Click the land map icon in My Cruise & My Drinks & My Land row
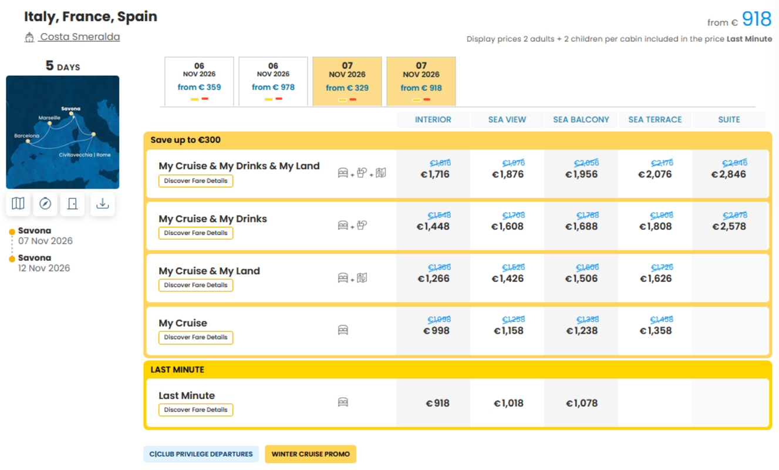 [x=380, y=173]
